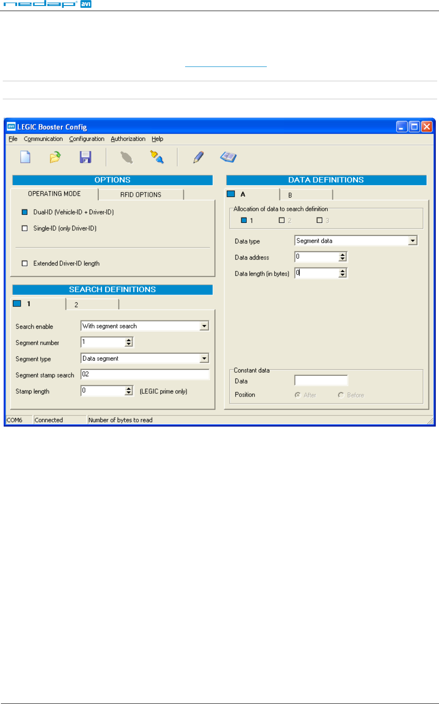Viewport: 439px width, 704px height.
Task: Click the Constant data Data input field
Action: click(x=321, y=380)
